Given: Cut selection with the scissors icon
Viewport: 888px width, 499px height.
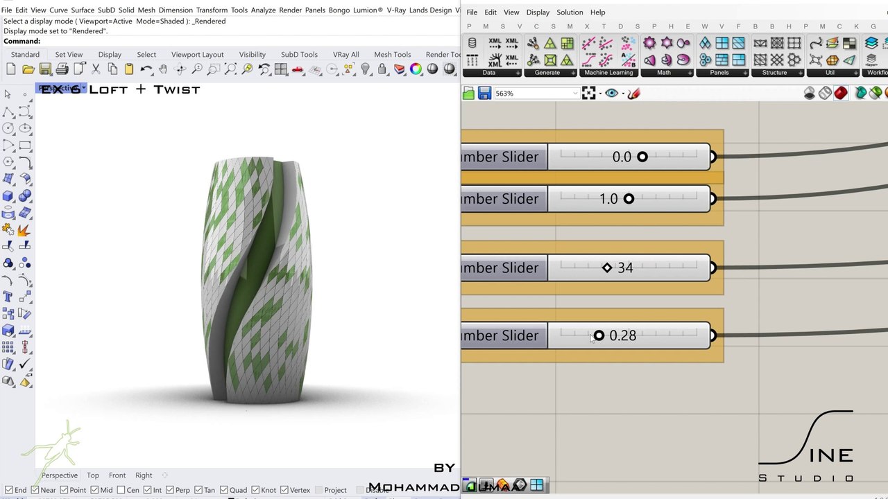Looking at the screenshot, I should [96, 69].
